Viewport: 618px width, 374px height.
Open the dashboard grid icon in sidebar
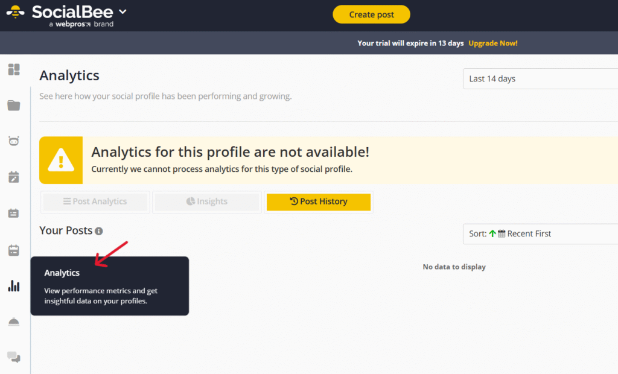tap(14, 69)
